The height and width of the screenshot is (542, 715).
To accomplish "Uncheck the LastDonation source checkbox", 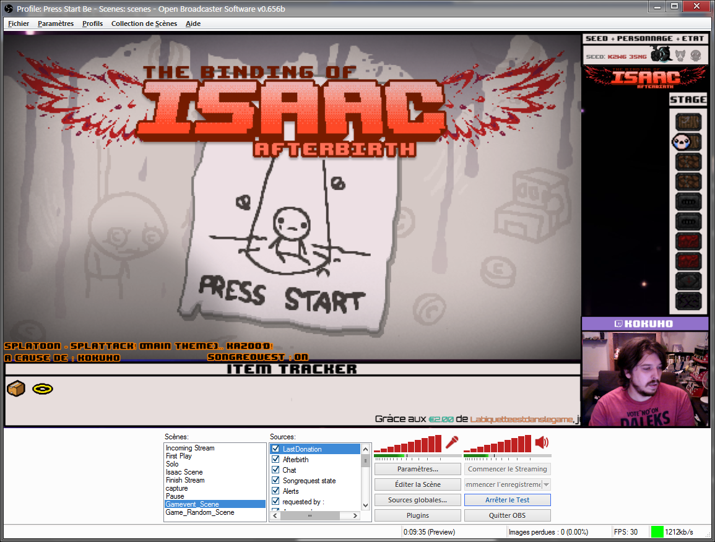I will click(x=275, y=449).
